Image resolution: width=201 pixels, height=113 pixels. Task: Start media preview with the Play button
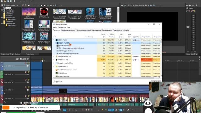pyautogui.click(x=41, y=5)
